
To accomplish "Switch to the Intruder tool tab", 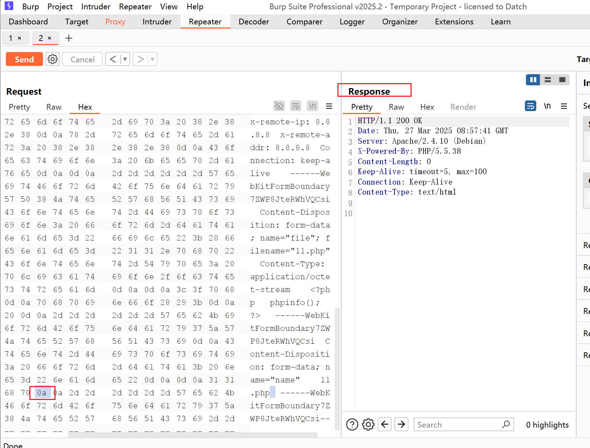I will click(157, 22).
